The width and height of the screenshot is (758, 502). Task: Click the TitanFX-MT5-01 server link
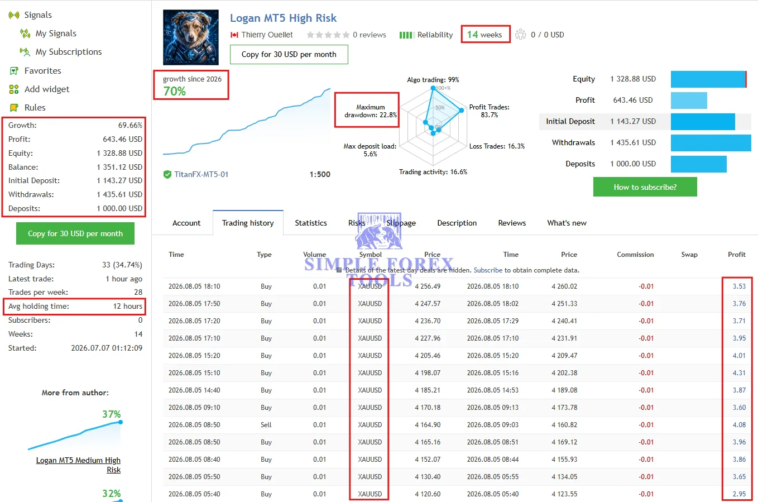click(202, 174)
